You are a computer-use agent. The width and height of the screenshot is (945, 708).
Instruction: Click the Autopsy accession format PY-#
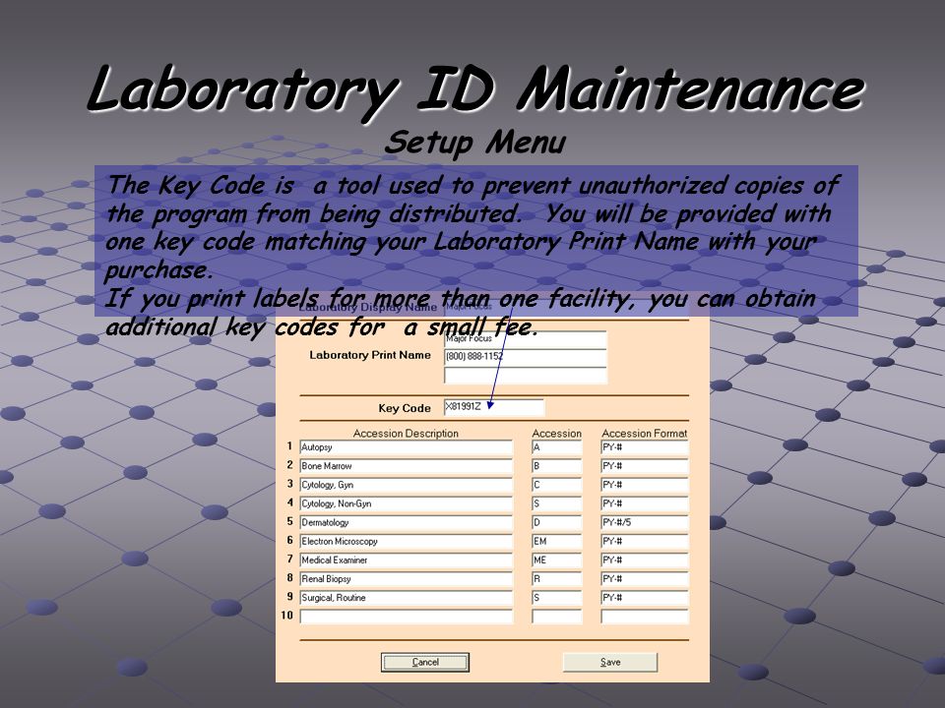(644, 447)
